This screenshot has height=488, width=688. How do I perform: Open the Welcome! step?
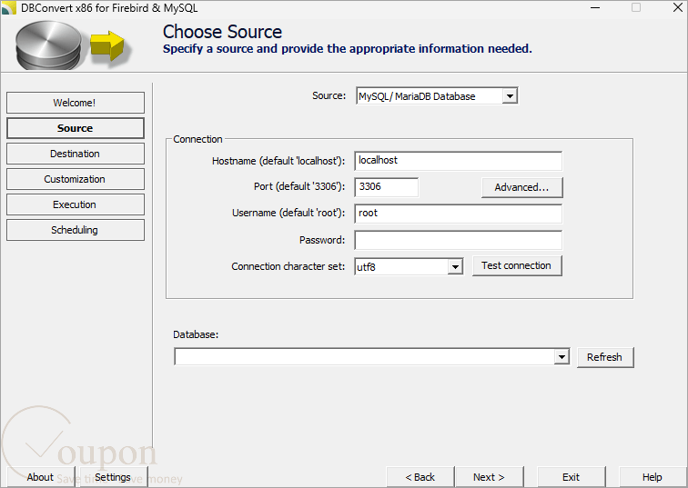tap(75, 103)
